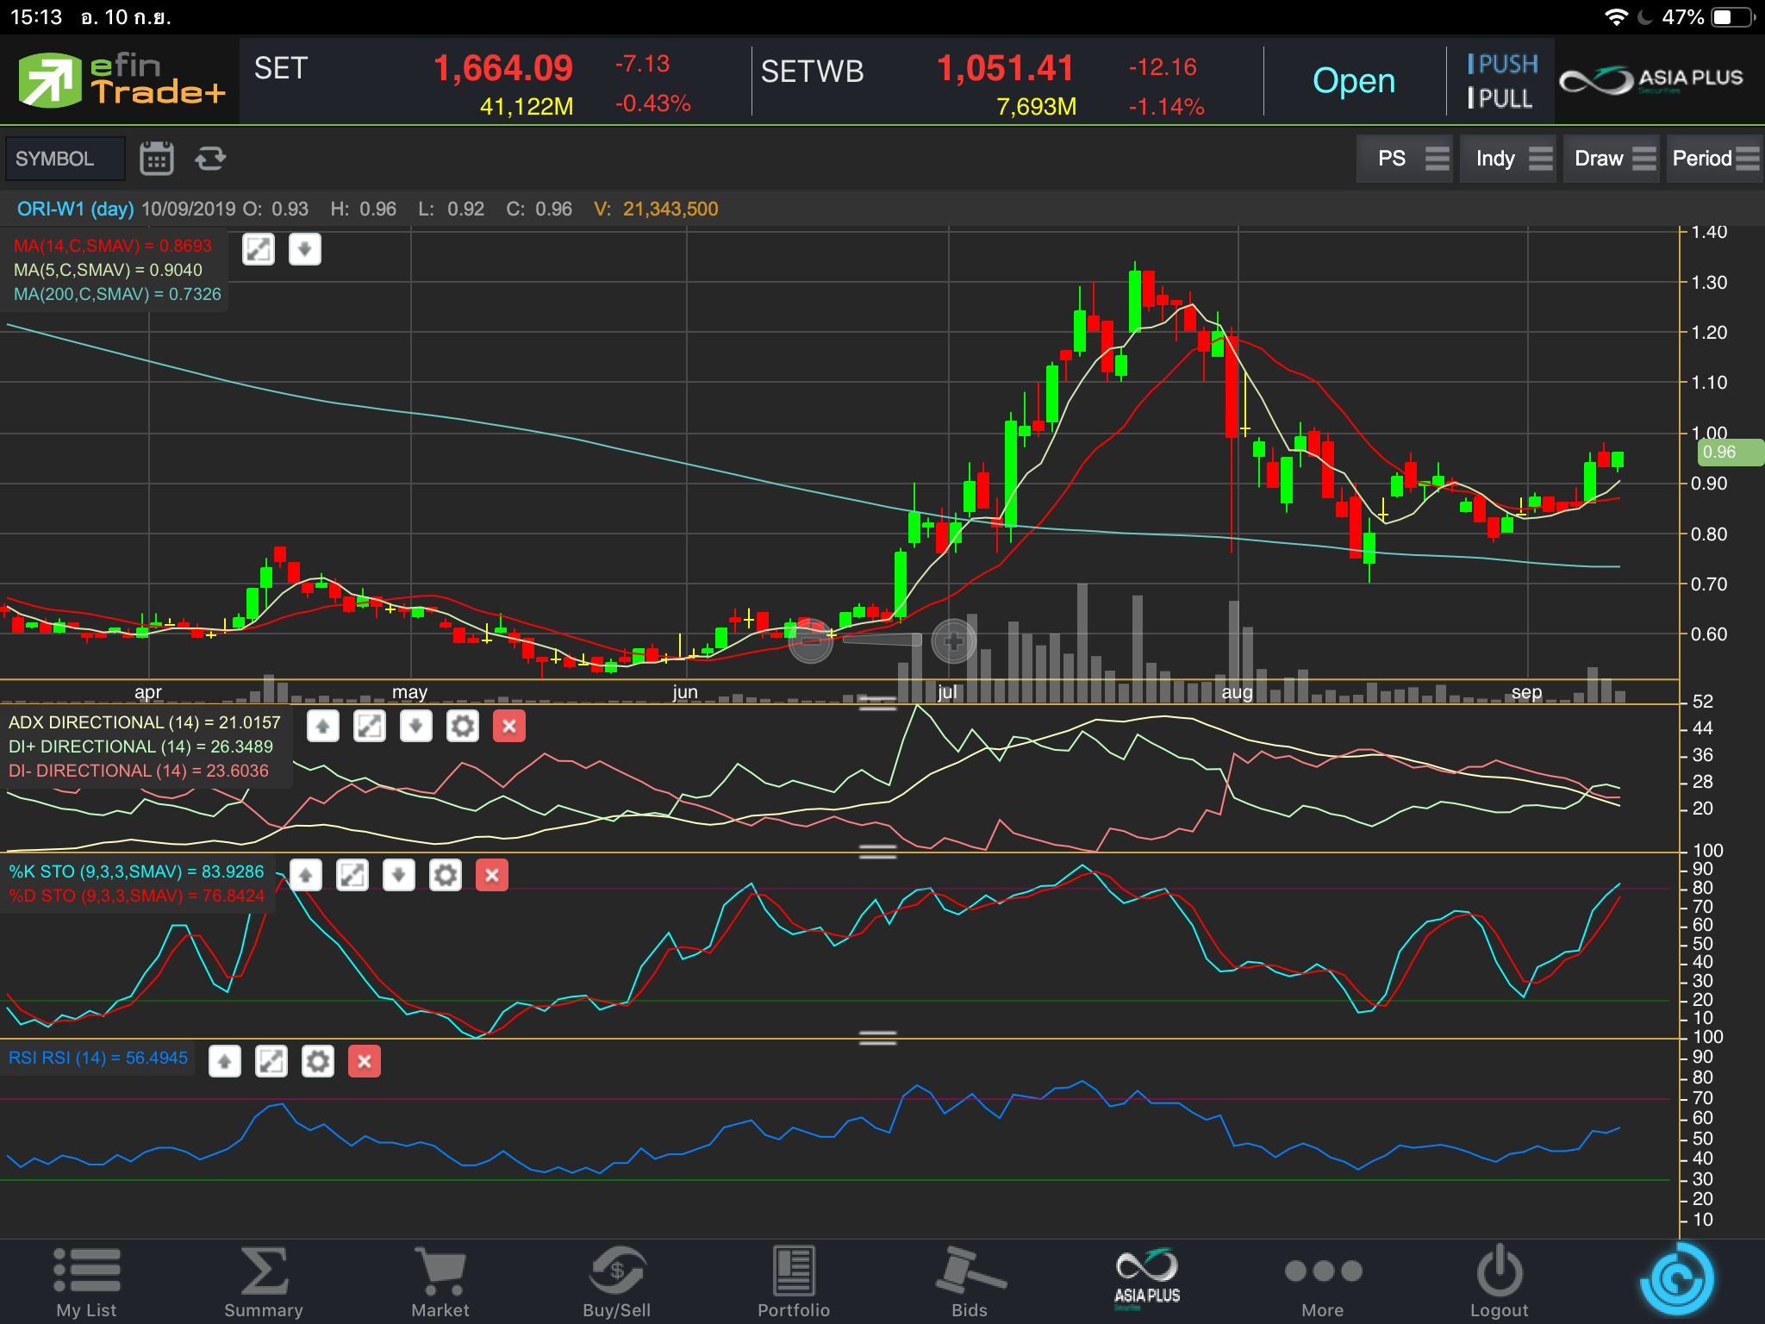Remove the RSI indicator panel
Viewport: 1765px width, 1324px height.
click(x=365, y=1061)
